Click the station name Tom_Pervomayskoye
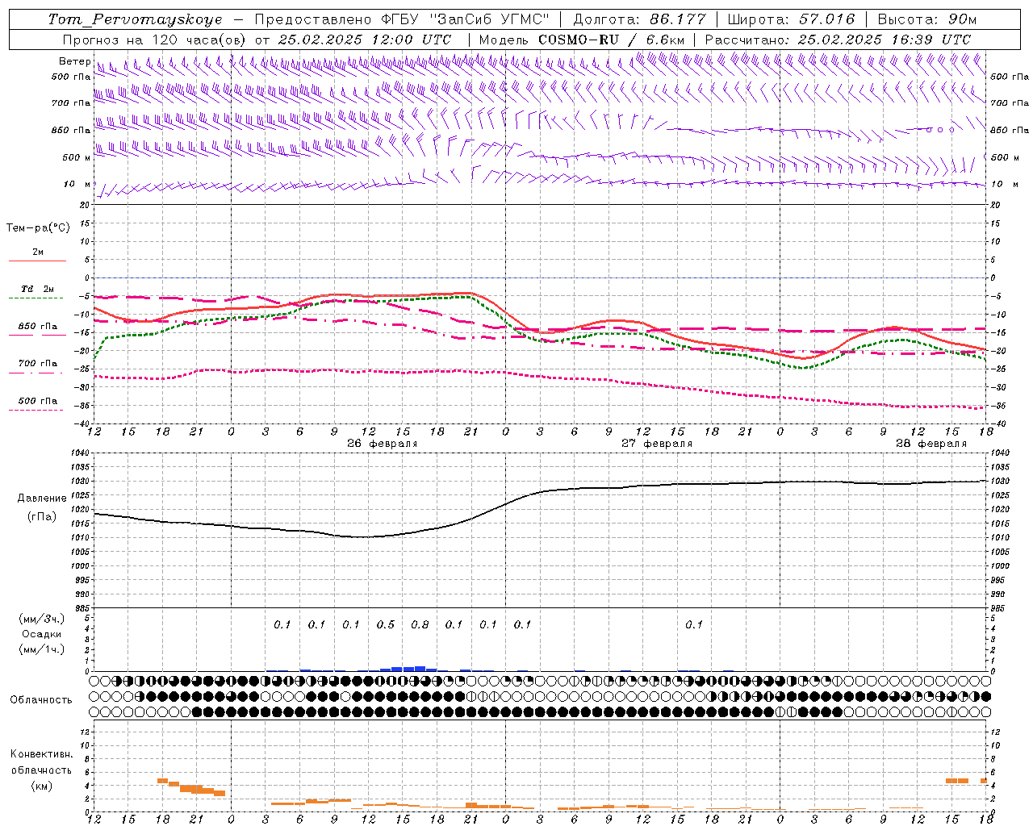The width and height of the screenshot is (1033, 826). [135, 19]
